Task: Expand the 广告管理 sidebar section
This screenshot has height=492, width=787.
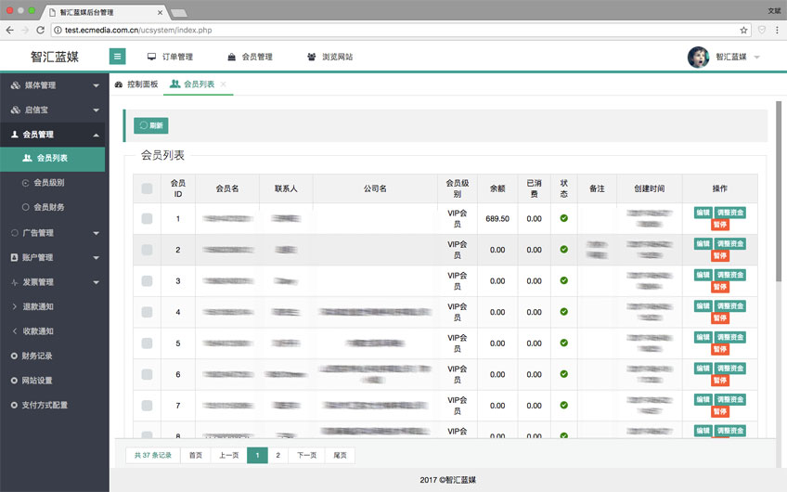Action: pos(54,233)
